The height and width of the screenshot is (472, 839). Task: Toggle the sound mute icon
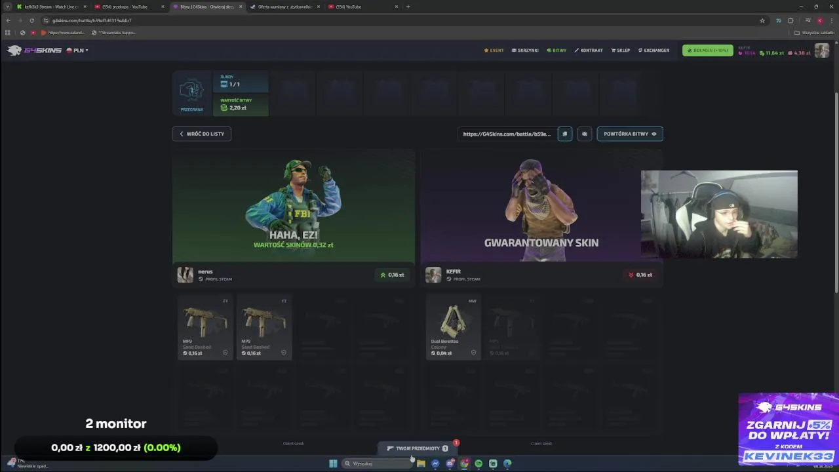point(585,134)
